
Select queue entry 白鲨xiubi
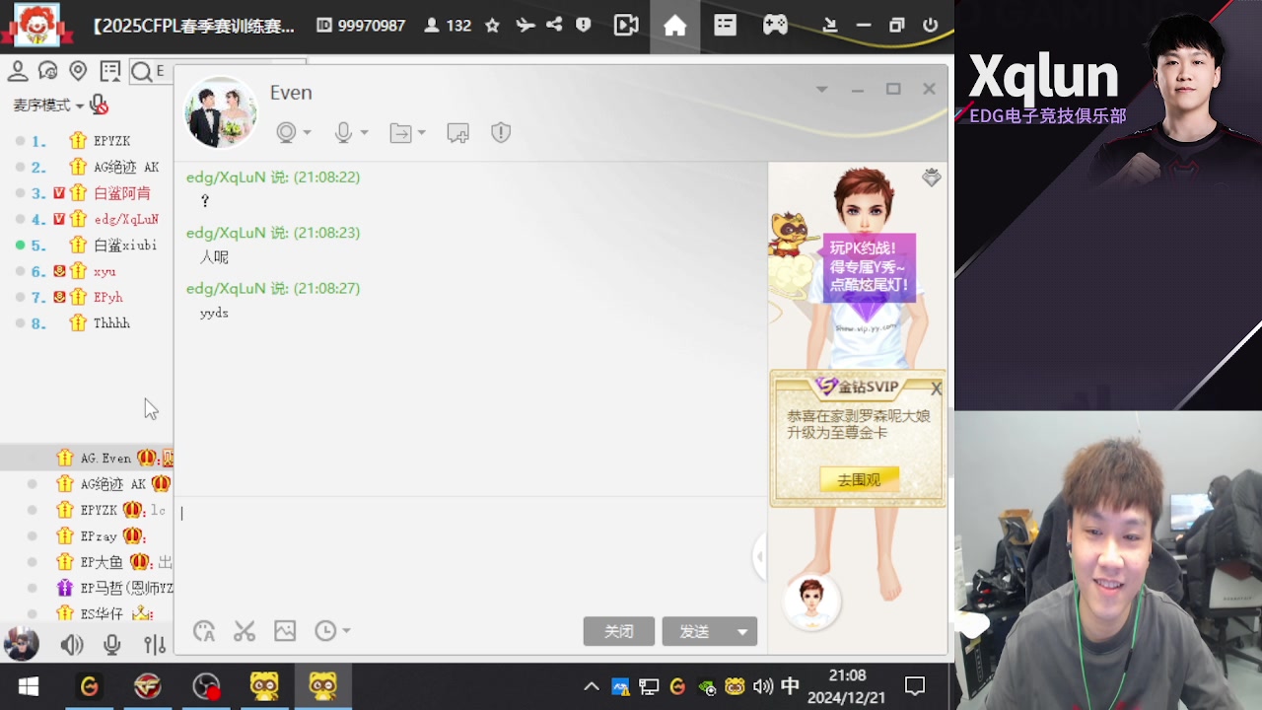click(x=125, y=246)
